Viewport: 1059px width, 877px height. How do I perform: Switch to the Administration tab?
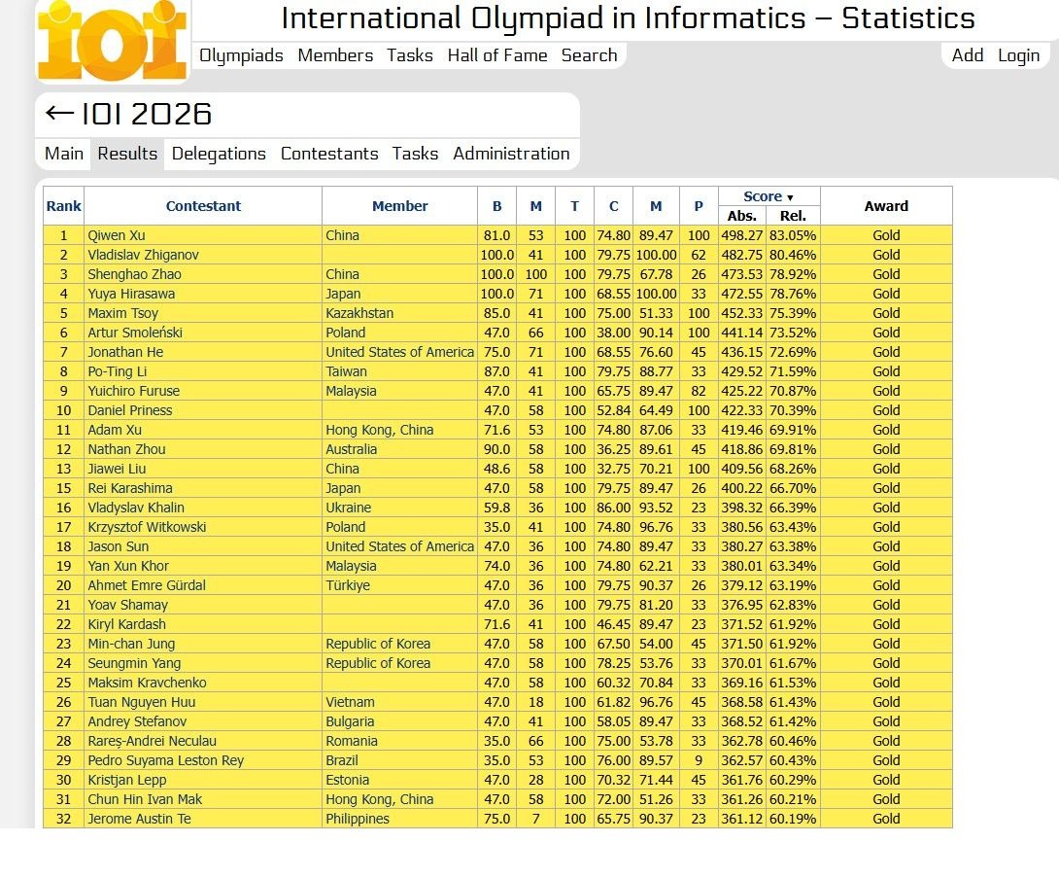tap(511, 154)
